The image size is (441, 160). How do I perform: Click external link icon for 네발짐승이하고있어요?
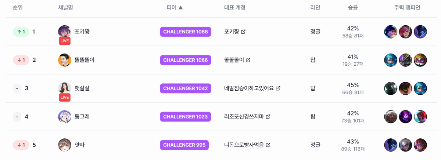coord(278,88)
